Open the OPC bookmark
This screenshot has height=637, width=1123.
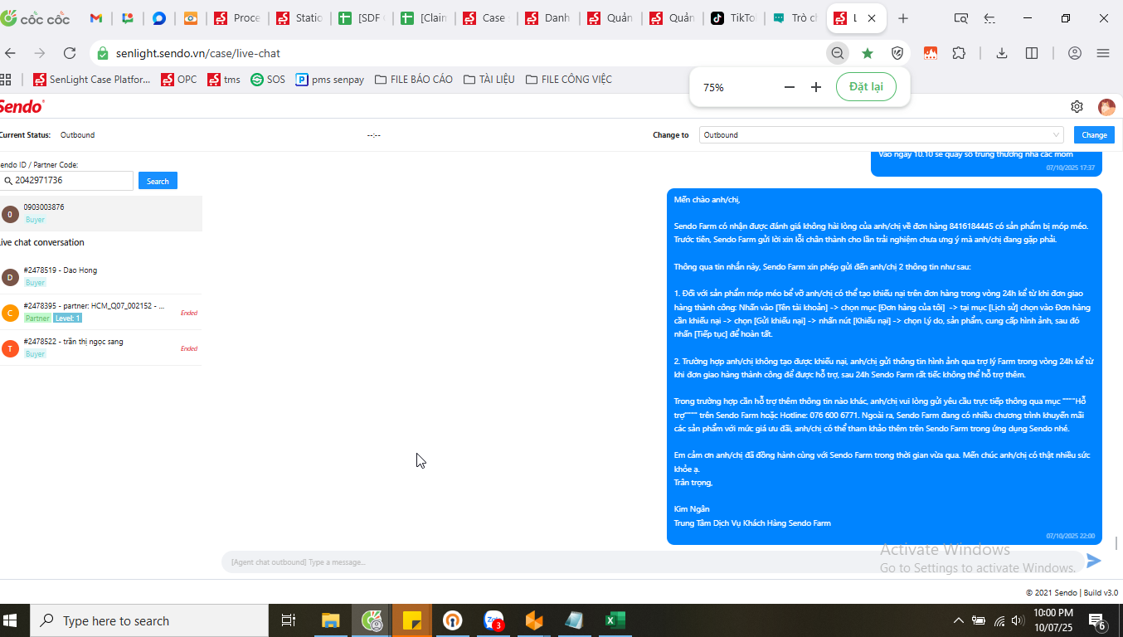click(178, 80)
